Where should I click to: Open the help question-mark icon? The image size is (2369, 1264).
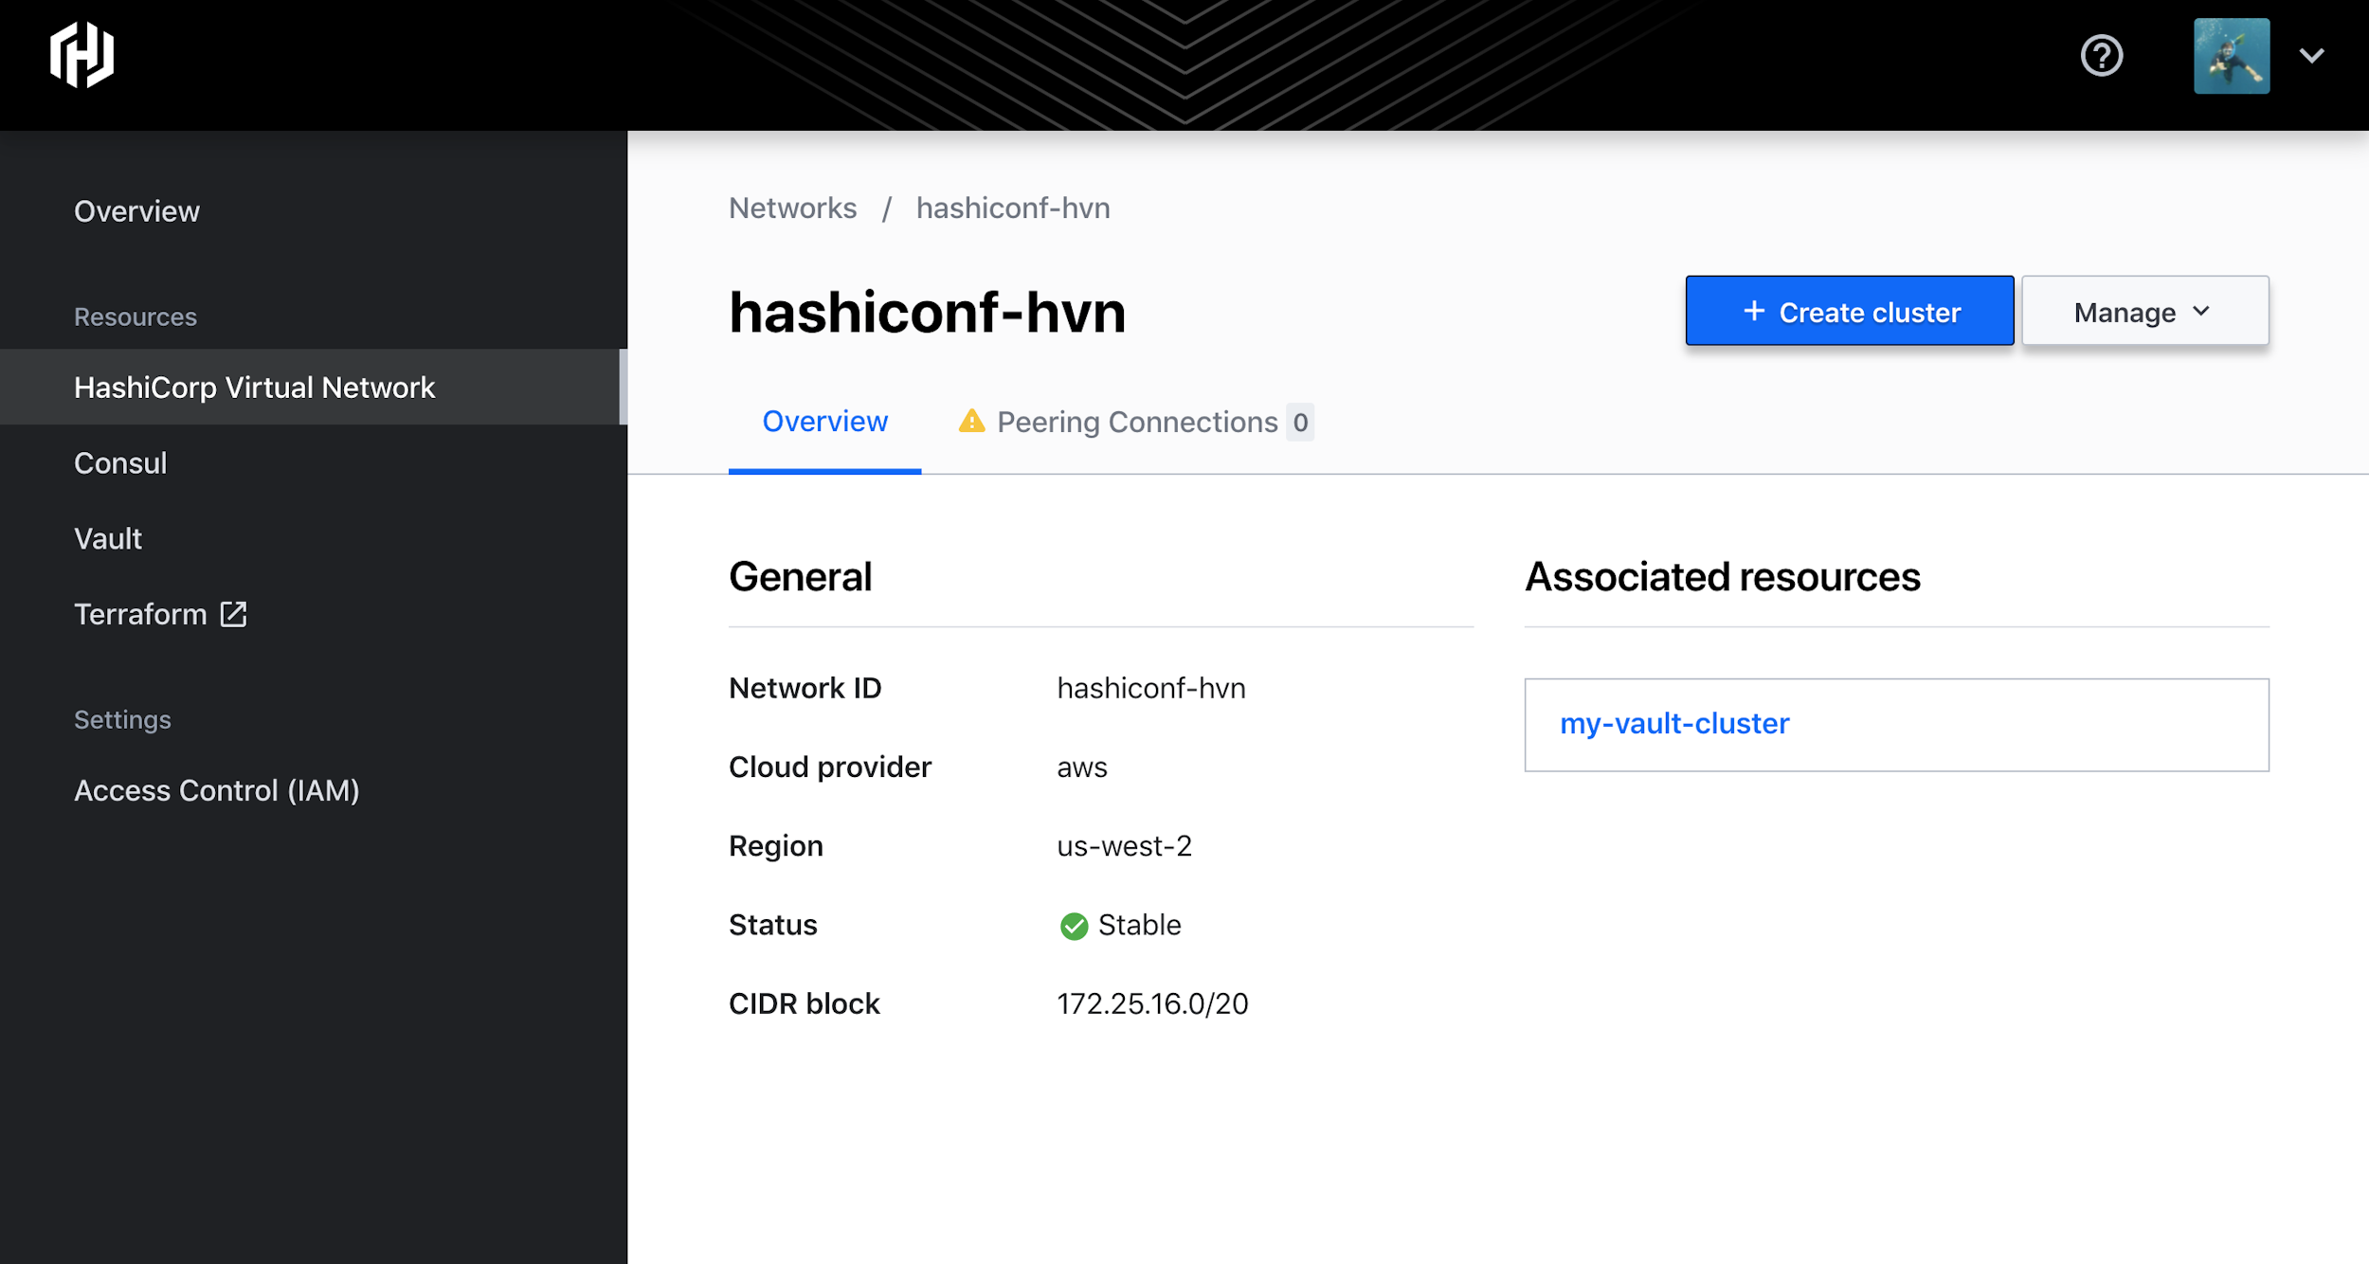(x=2102, y=57)
